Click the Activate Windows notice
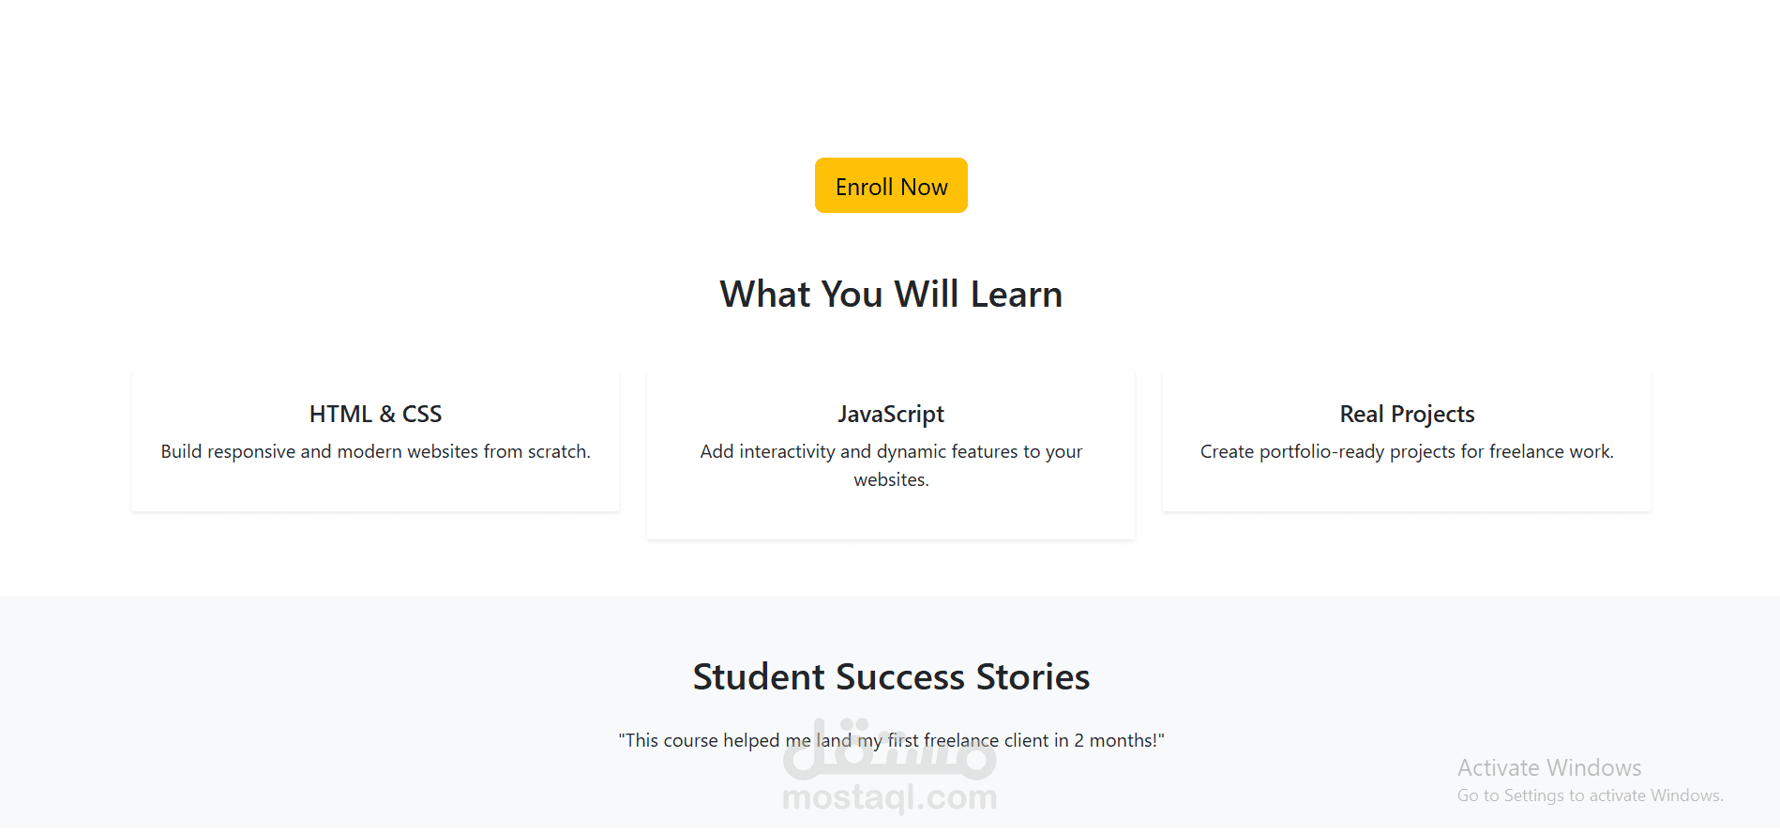 [1548, 767]
